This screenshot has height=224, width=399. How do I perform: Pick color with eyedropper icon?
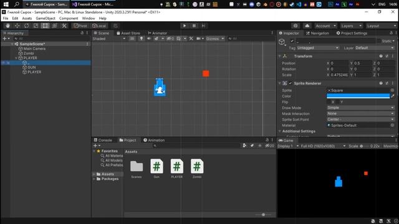[392, 96]
